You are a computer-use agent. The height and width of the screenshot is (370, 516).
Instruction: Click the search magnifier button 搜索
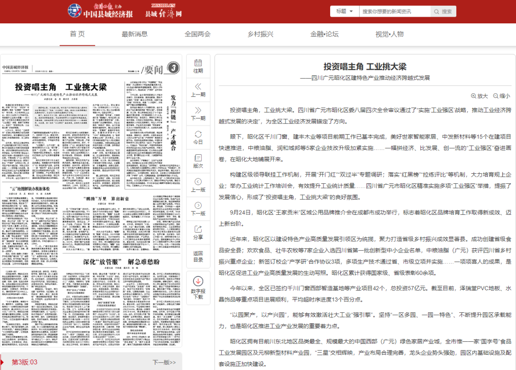(x=443, y=11)
